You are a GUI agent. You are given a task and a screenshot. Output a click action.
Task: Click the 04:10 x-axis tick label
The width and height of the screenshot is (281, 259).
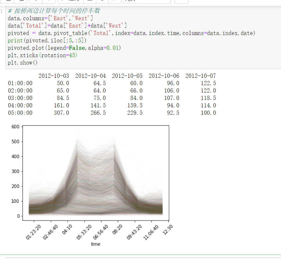coord(67,229)
